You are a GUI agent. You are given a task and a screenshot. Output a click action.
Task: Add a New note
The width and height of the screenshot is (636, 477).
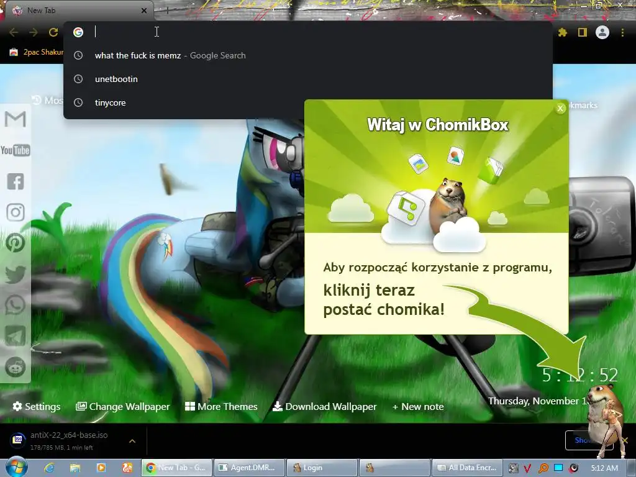pos(418,406)
